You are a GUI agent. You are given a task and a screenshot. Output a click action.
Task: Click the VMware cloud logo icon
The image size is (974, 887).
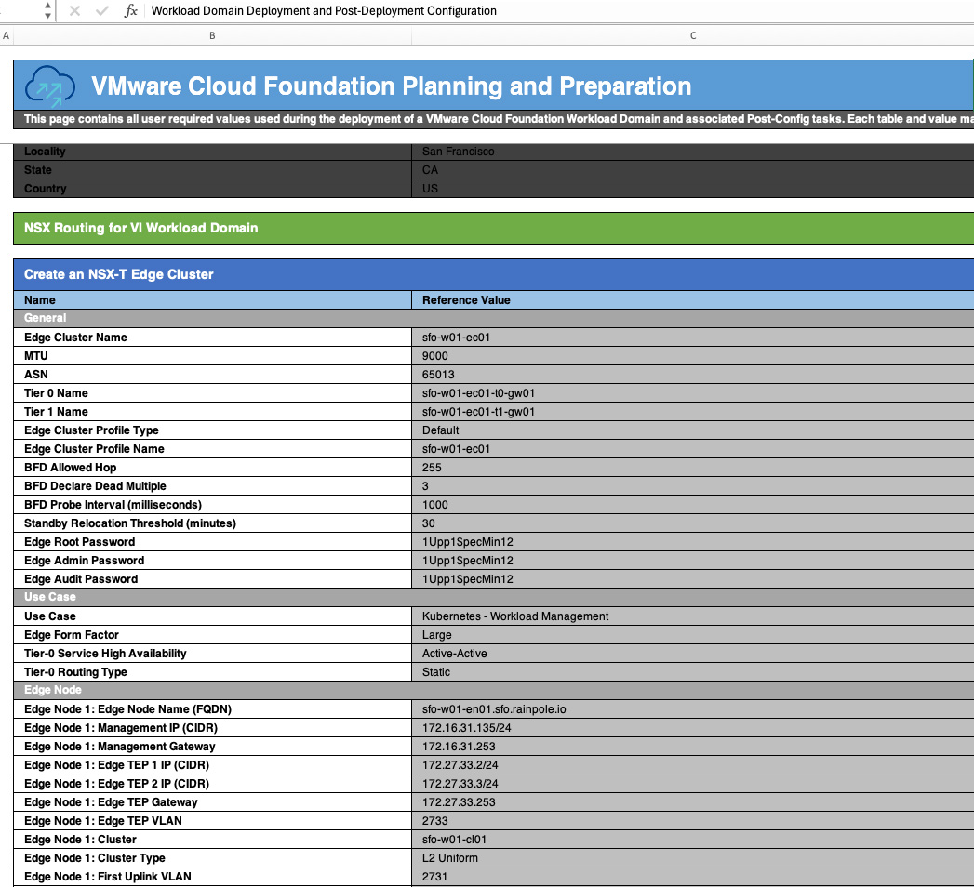click(49, 86)
